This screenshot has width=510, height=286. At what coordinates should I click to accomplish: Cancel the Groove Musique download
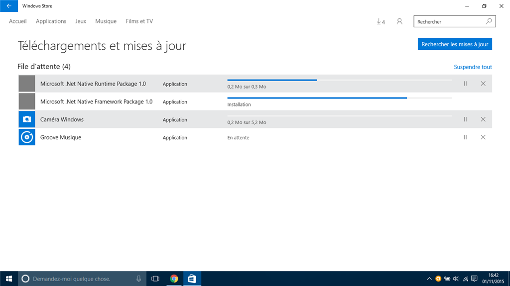click(x=483, y=137)
